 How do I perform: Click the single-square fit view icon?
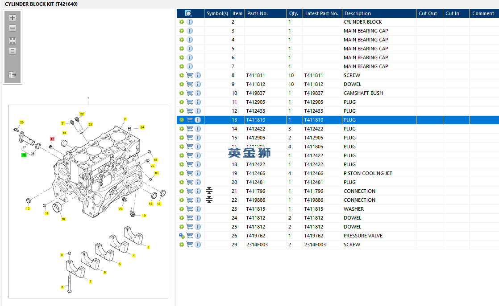(12, 51)
